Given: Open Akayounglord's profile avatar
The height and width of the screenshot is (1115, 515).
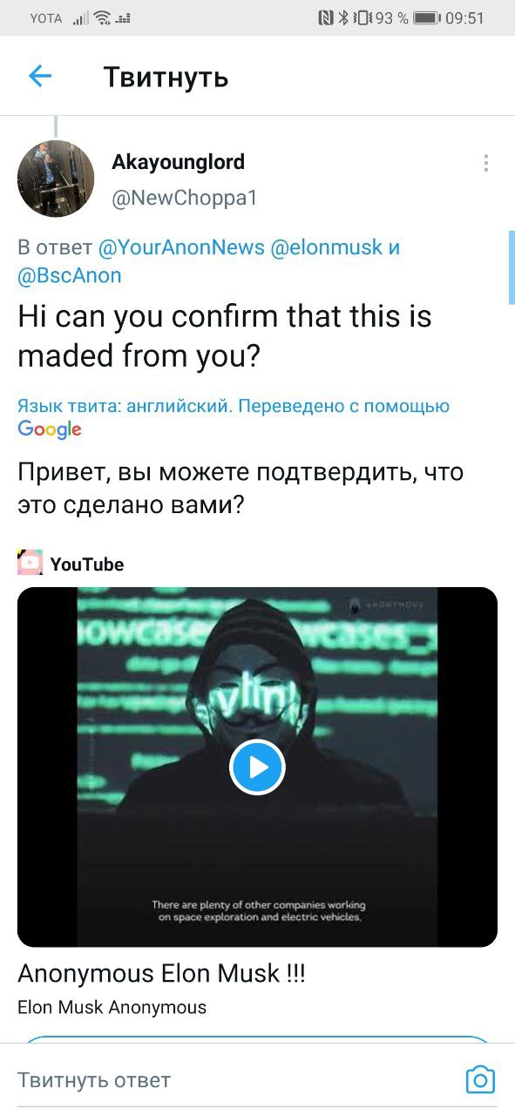Looking at the screenshot, I should pos(56,179).
